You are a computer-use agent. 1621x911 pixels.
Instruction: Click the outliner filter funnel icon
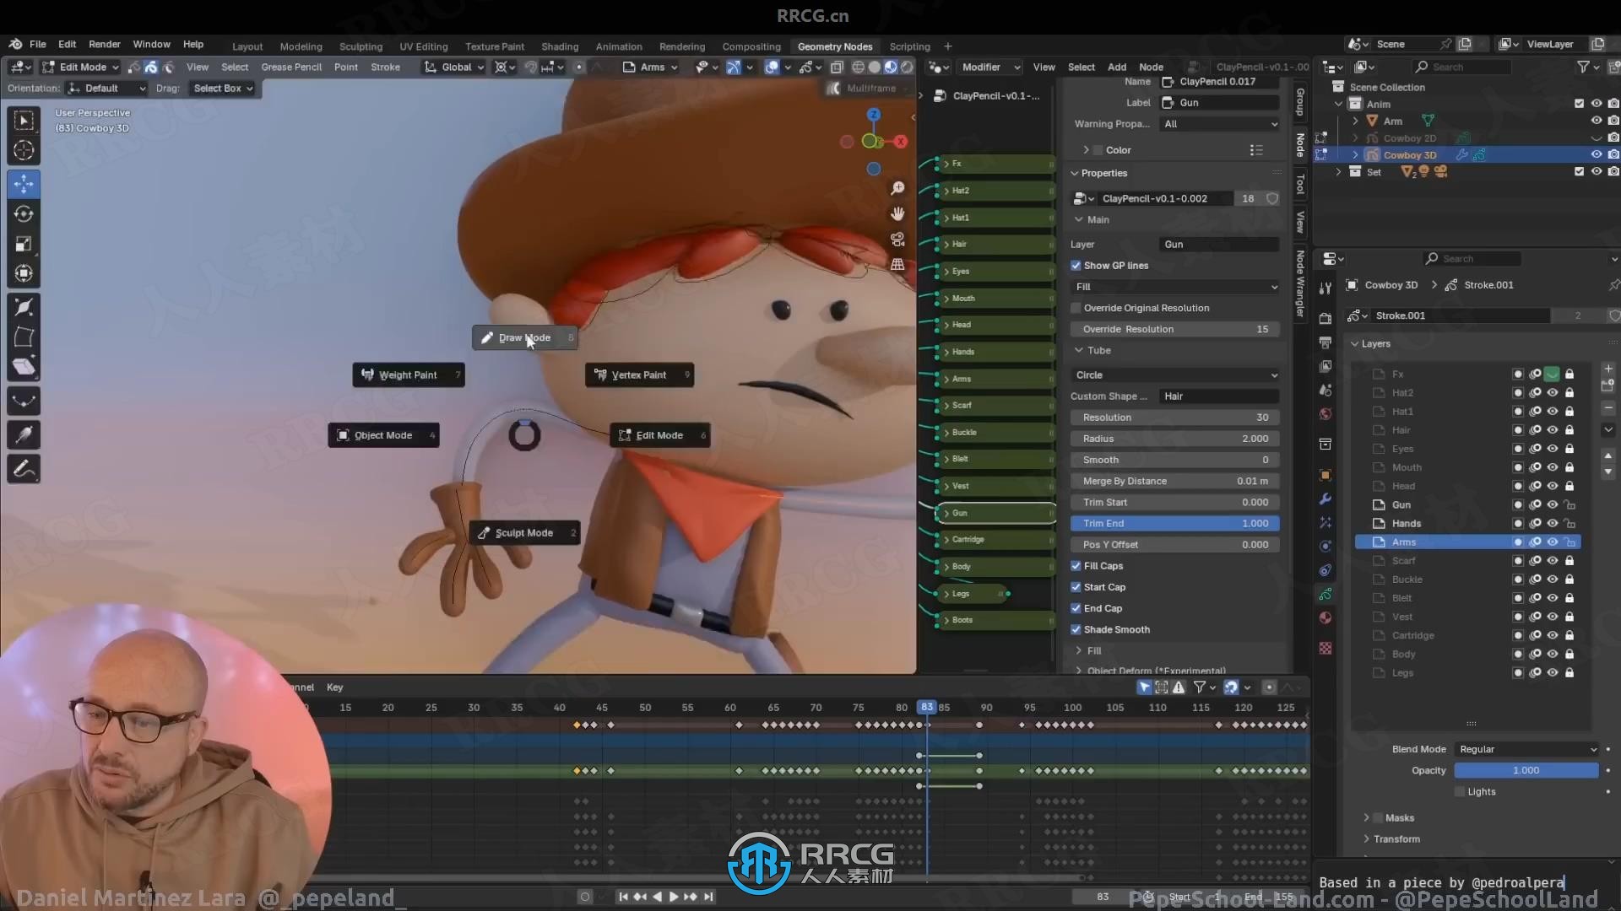pos(1583,67)
